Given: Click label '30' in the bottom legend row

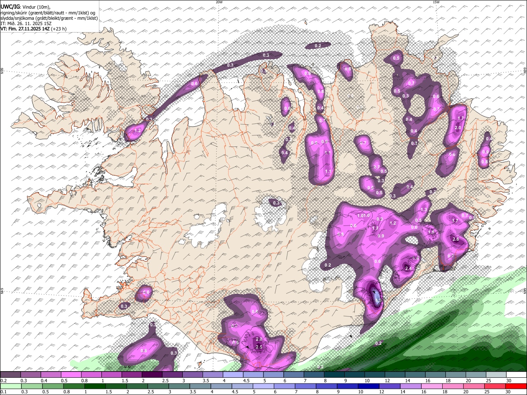Looking at the screenshot, I should pyautogui.click(x=508, y=392).
